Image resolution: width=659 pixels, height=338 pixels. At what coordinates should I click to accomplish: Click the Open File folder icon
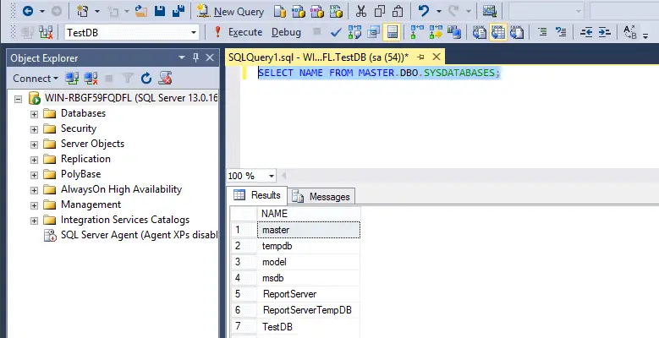click(141, 11)
